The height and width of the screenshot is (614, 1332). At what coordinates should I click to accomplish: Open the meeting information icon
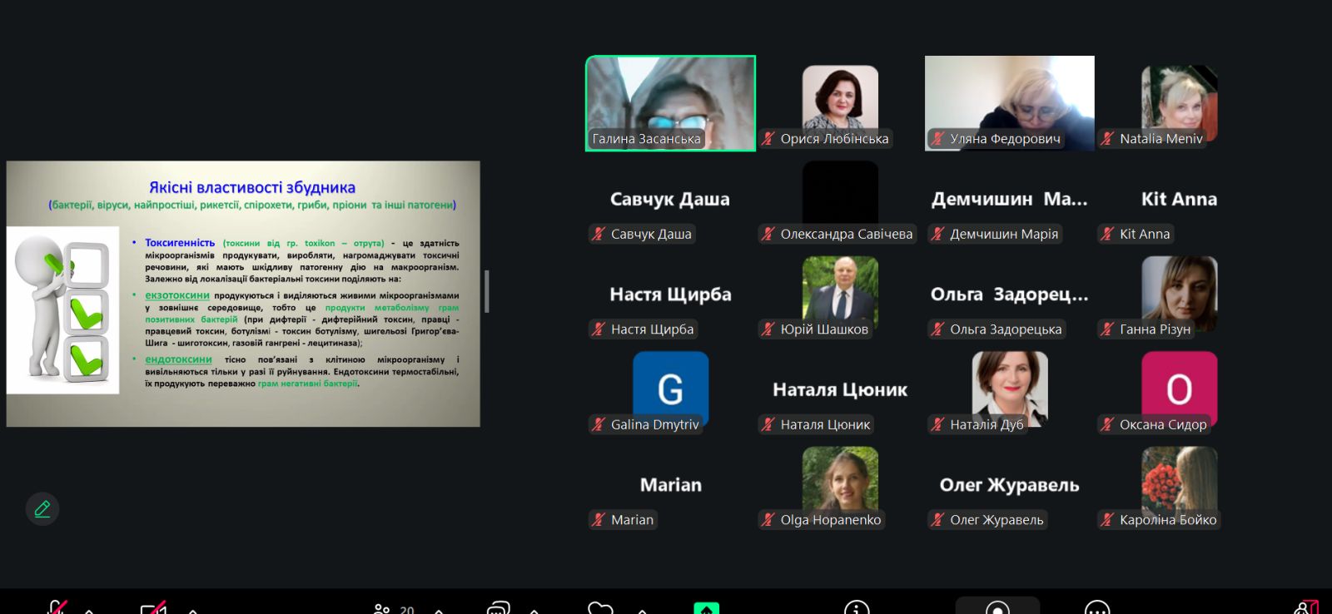pos(856,608)
